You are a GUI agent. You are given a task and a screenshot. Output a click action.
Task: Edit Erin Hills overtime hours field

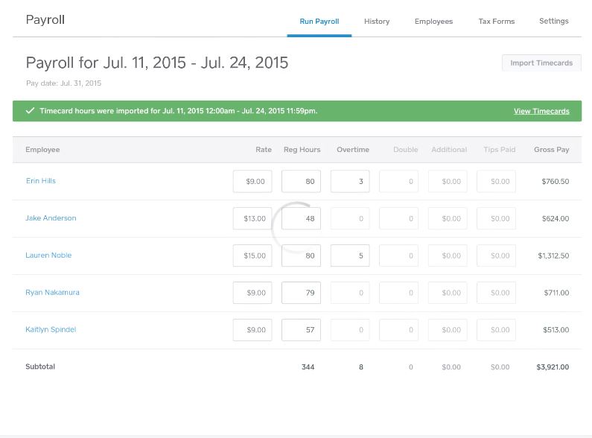(x=350, y=181)
